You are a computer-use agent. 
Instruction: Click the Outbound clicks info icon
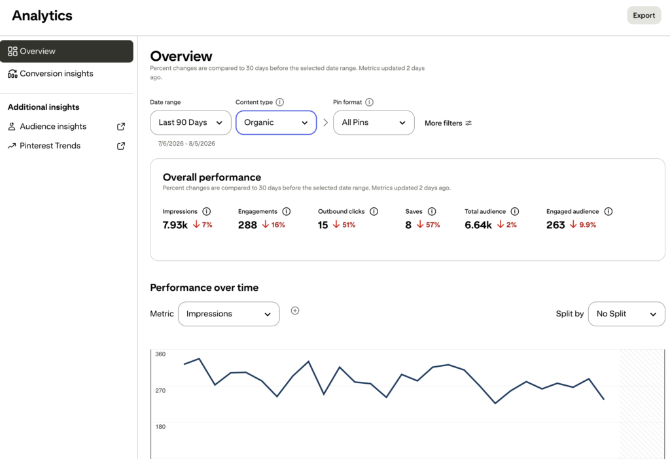pyautogui.click(x=374, y=211)
